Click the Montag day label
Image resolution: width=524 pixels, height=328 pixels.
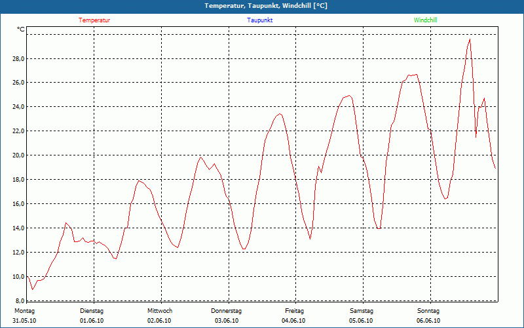pos(24,311)
